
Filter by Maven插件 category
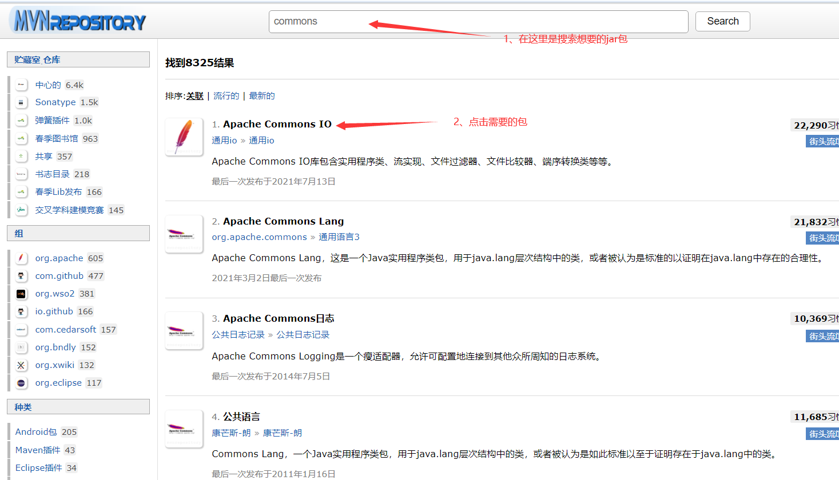pyautogui.click(x=38, y=450)
